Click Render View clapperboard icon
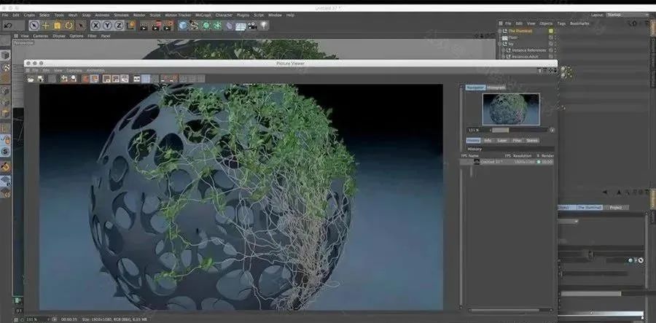656x323 pixels. click(x=144, y=26)
